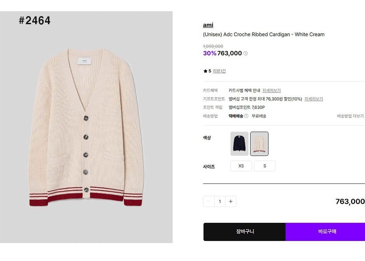
Task: Decrease quantity with the minus icon
Action: tap(209, 202)
